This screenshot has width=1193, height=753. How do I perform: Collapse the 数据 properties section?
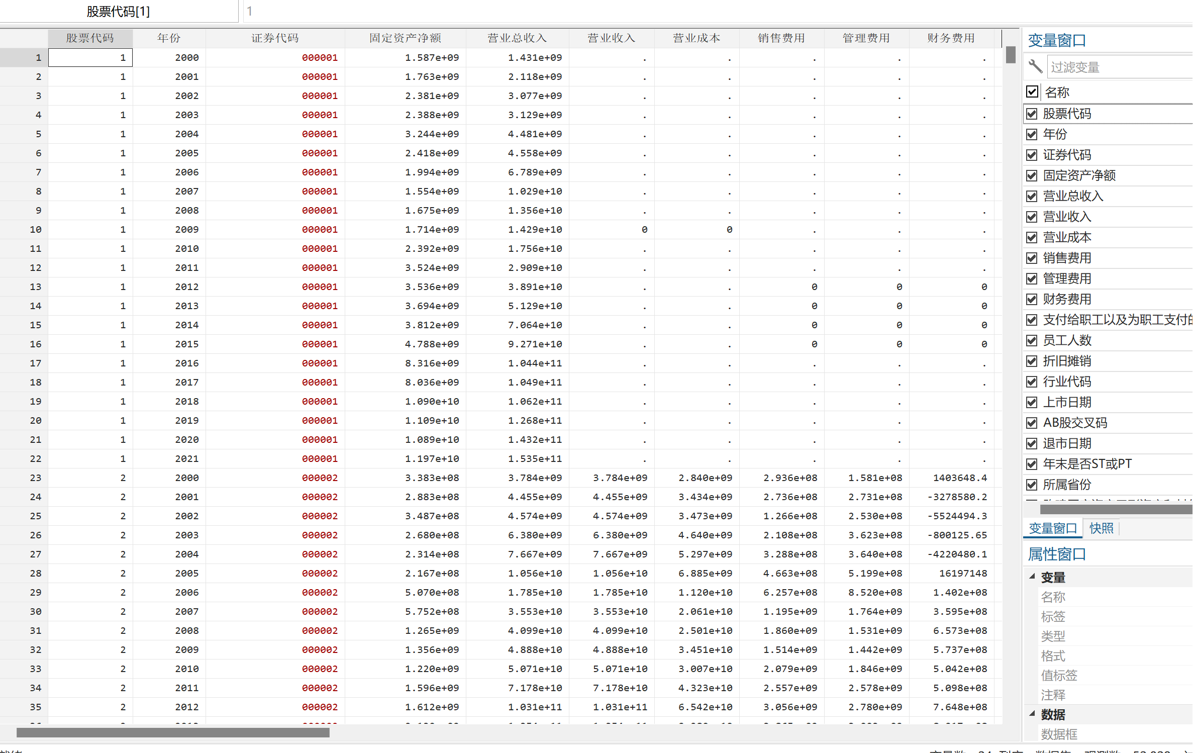pyautogui.click(x=1032, y=713)
